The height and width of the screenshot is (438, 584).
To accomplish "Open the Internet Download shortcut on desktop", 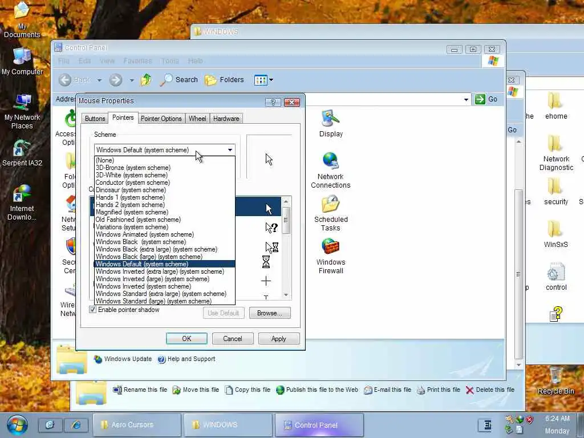I will [x=22, y=202].
